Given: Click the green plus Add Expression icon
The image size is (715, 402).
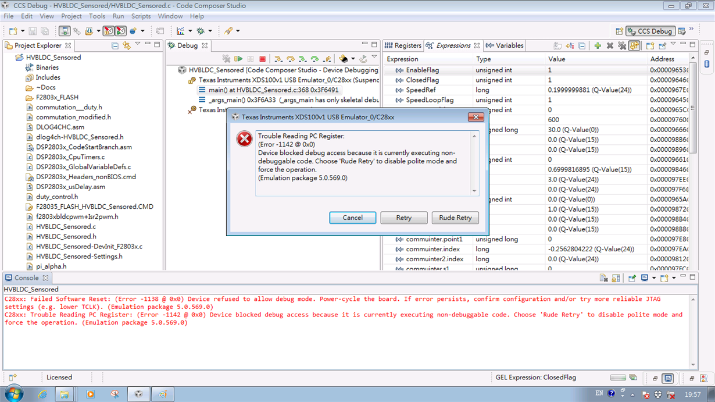Looking at the screenshot, I should 598,45.
